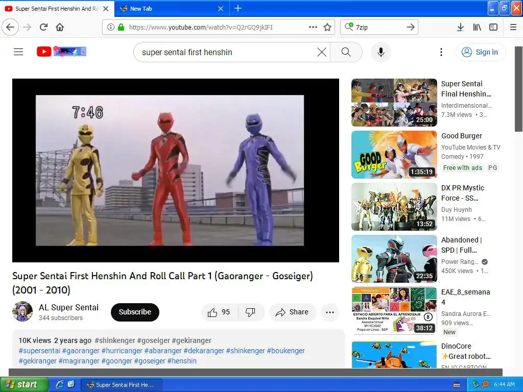
Task: Open the Windows Start menu
Action: click(x=24, y=385)
